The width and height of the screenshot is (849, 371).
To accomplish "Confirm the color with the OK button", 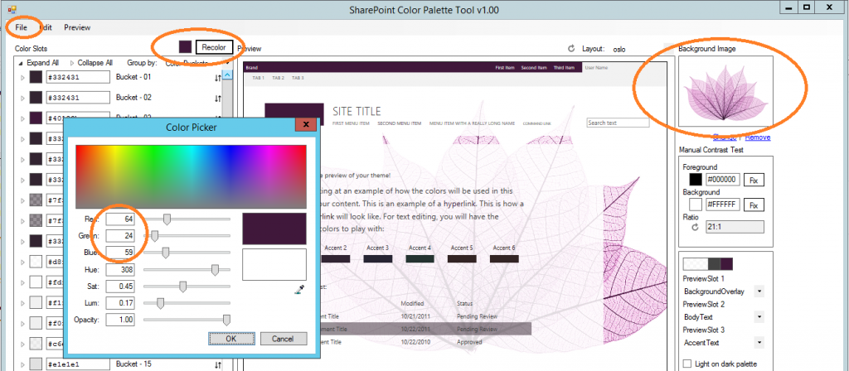I will click(x=231, y=339).
